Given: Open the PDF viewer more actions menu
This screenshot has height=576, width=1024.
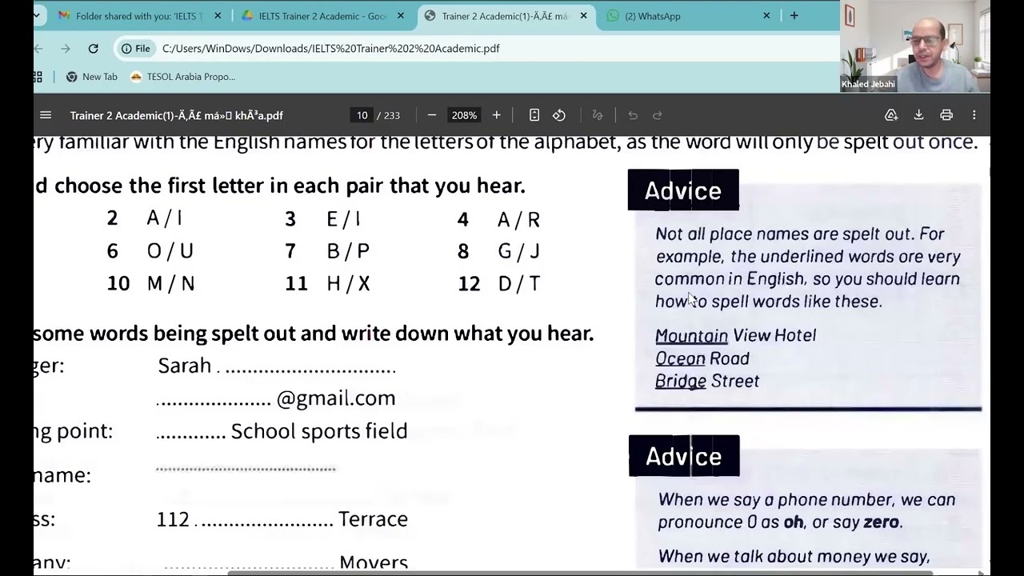Looking at the screenshot, I should [x=974, y=115].
